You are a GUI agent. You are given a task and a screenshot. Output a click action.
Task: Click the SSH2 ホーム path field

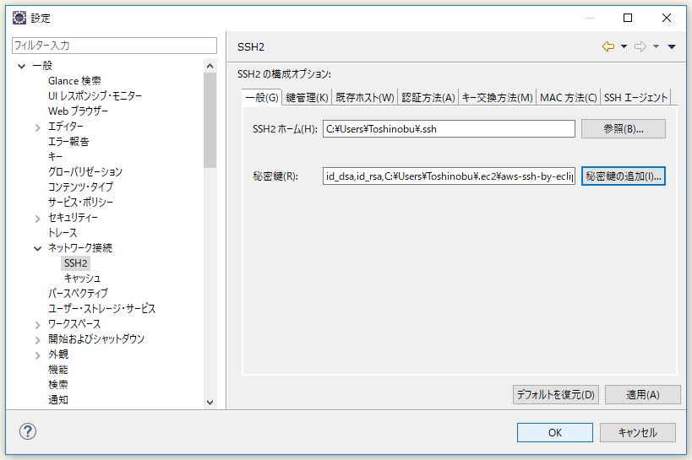[x=449, y=129]
